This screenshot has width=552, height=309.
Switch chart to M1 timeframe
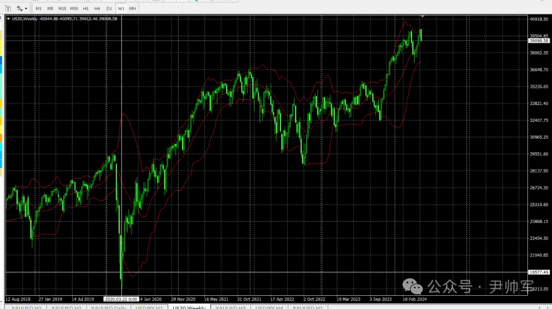click(38, 9)
